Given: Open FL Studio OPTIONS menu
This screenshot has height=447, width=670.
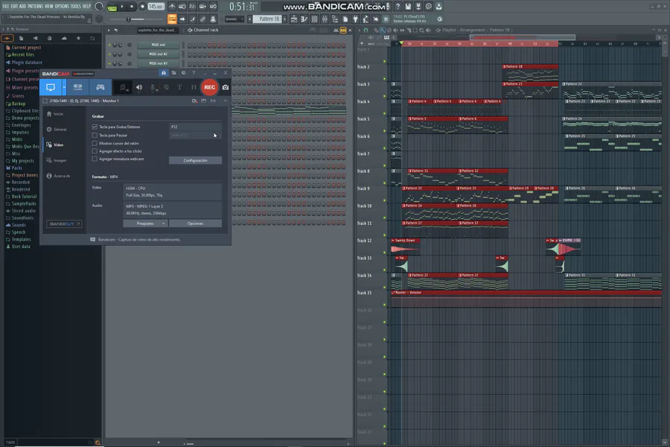Looking at the screenshot, I should (62, 7).
